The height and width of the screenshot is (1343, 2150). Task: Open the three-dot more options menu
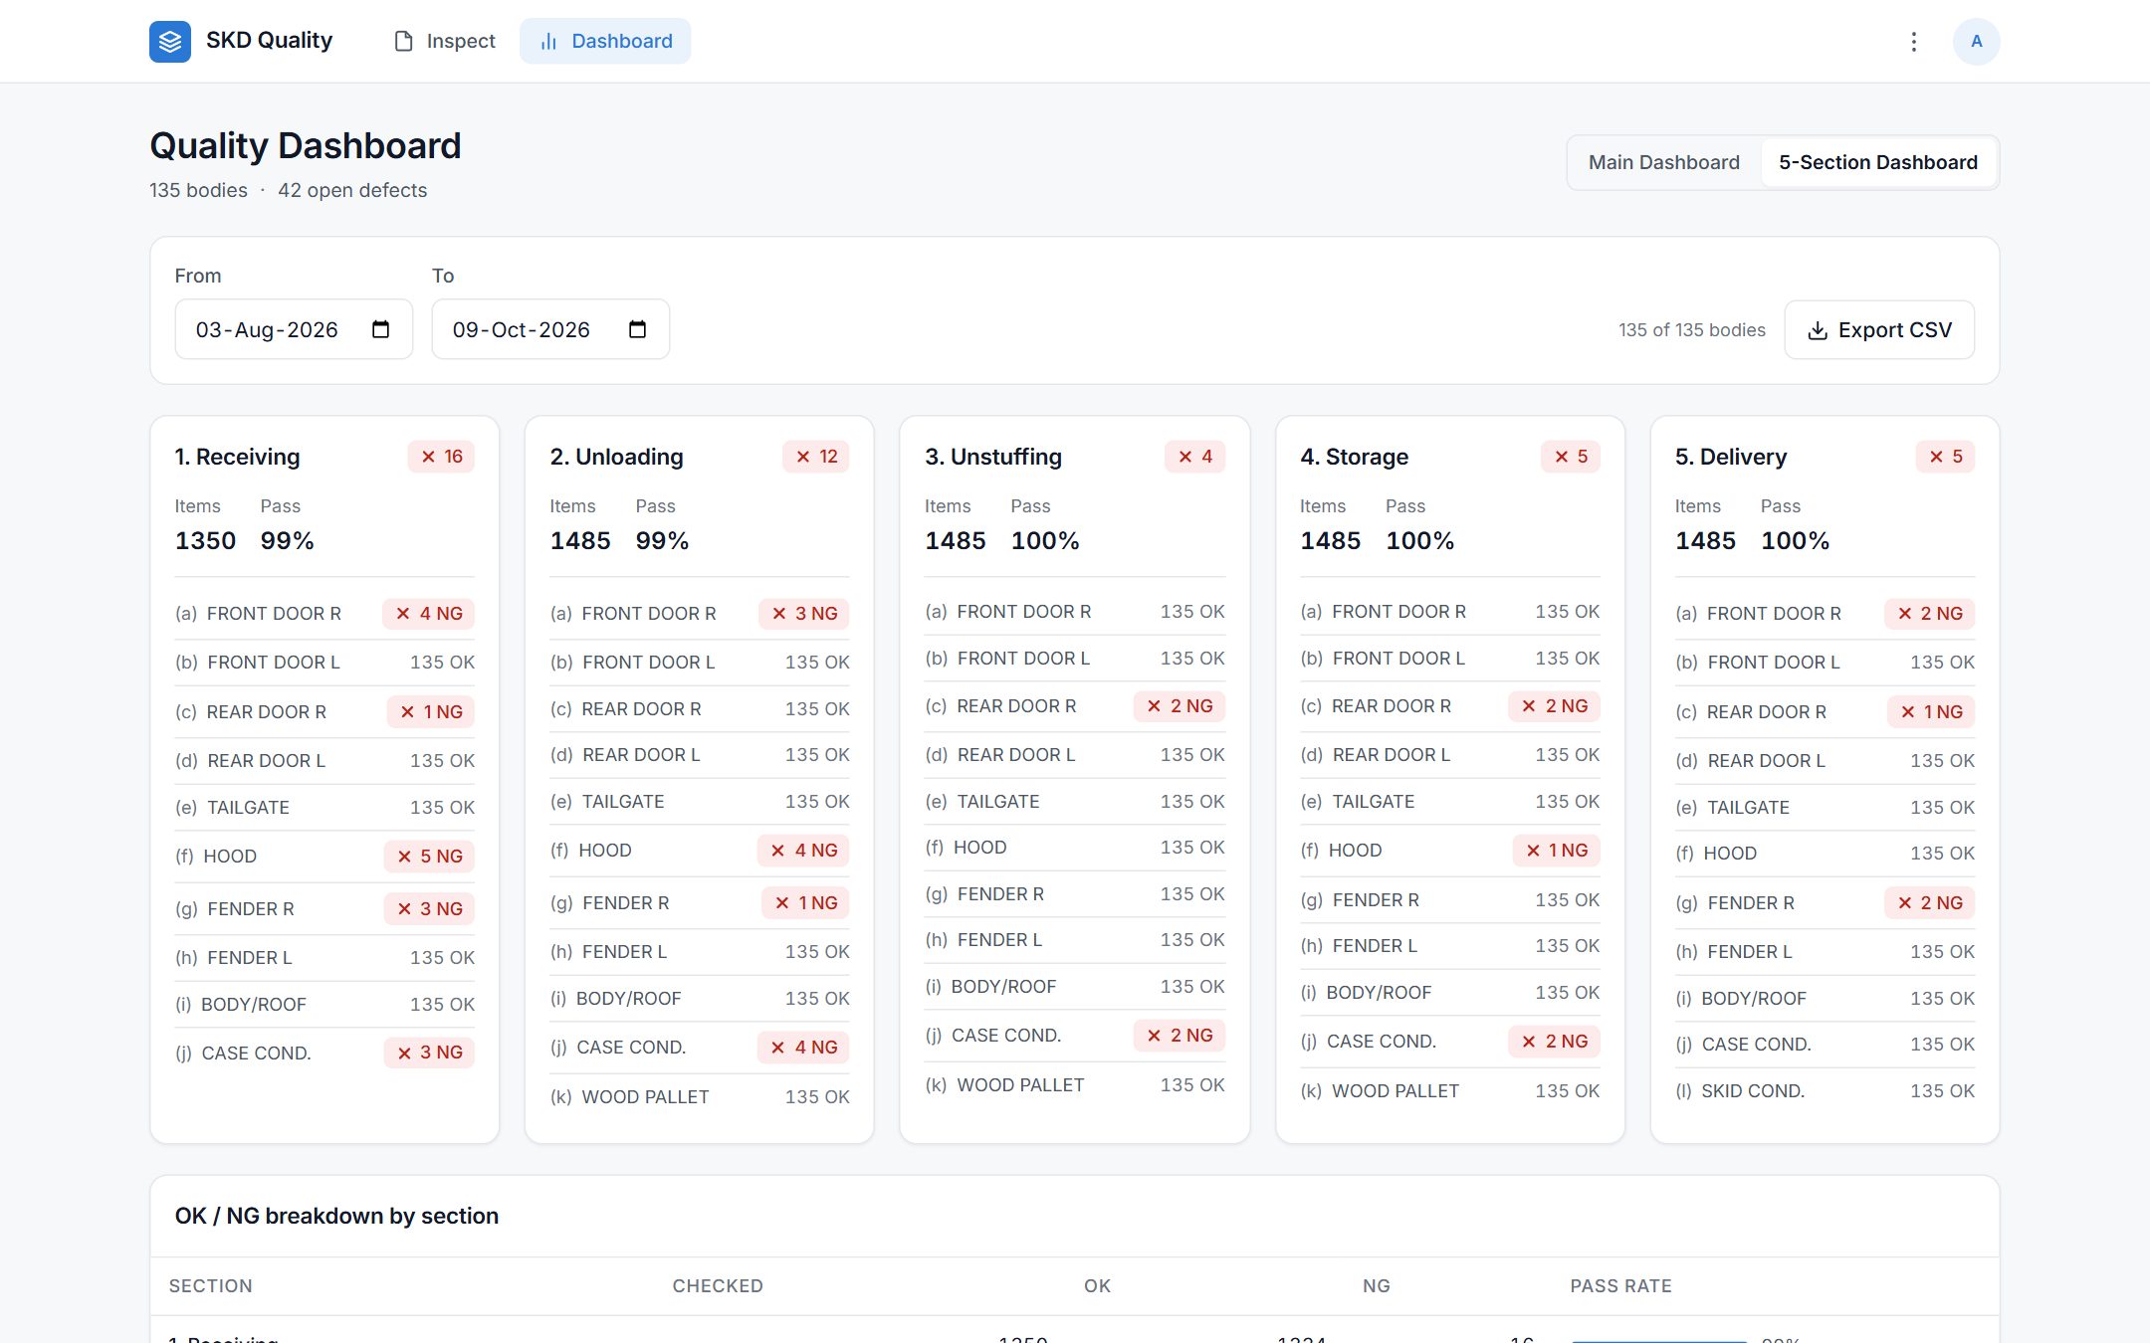[1913, 41]
